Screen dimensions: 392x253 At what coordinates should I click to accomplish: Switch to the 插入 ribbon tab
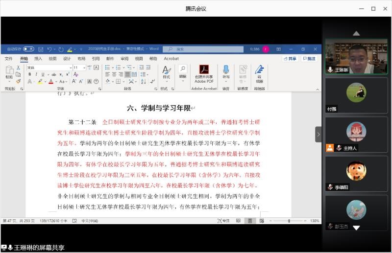38,59
